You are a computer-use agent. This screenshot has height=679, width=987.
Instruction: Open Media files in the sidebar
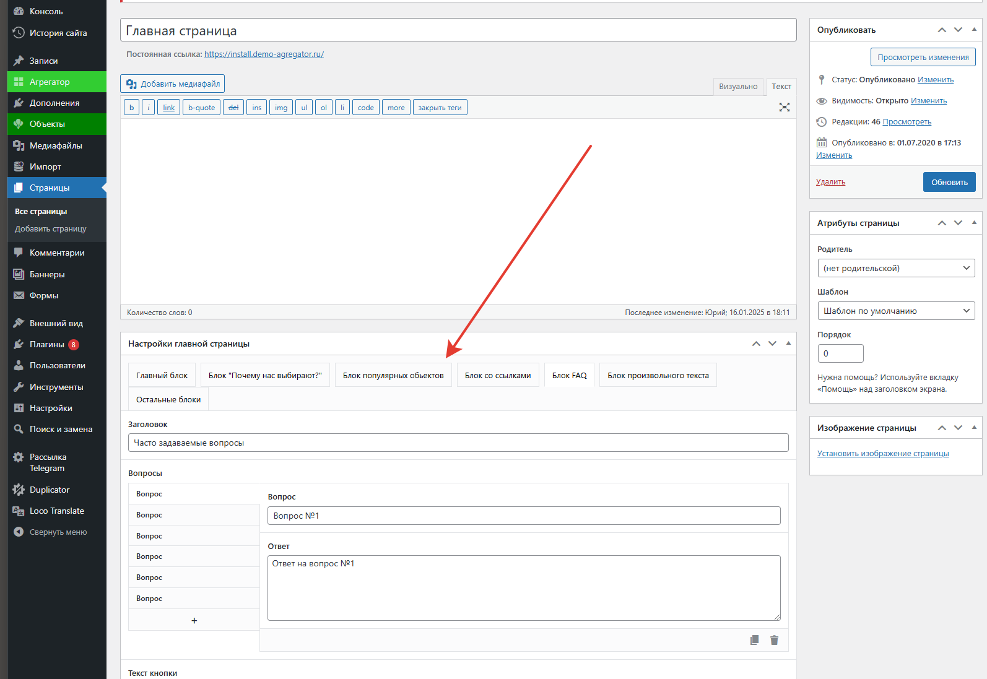tap(56, 145)
